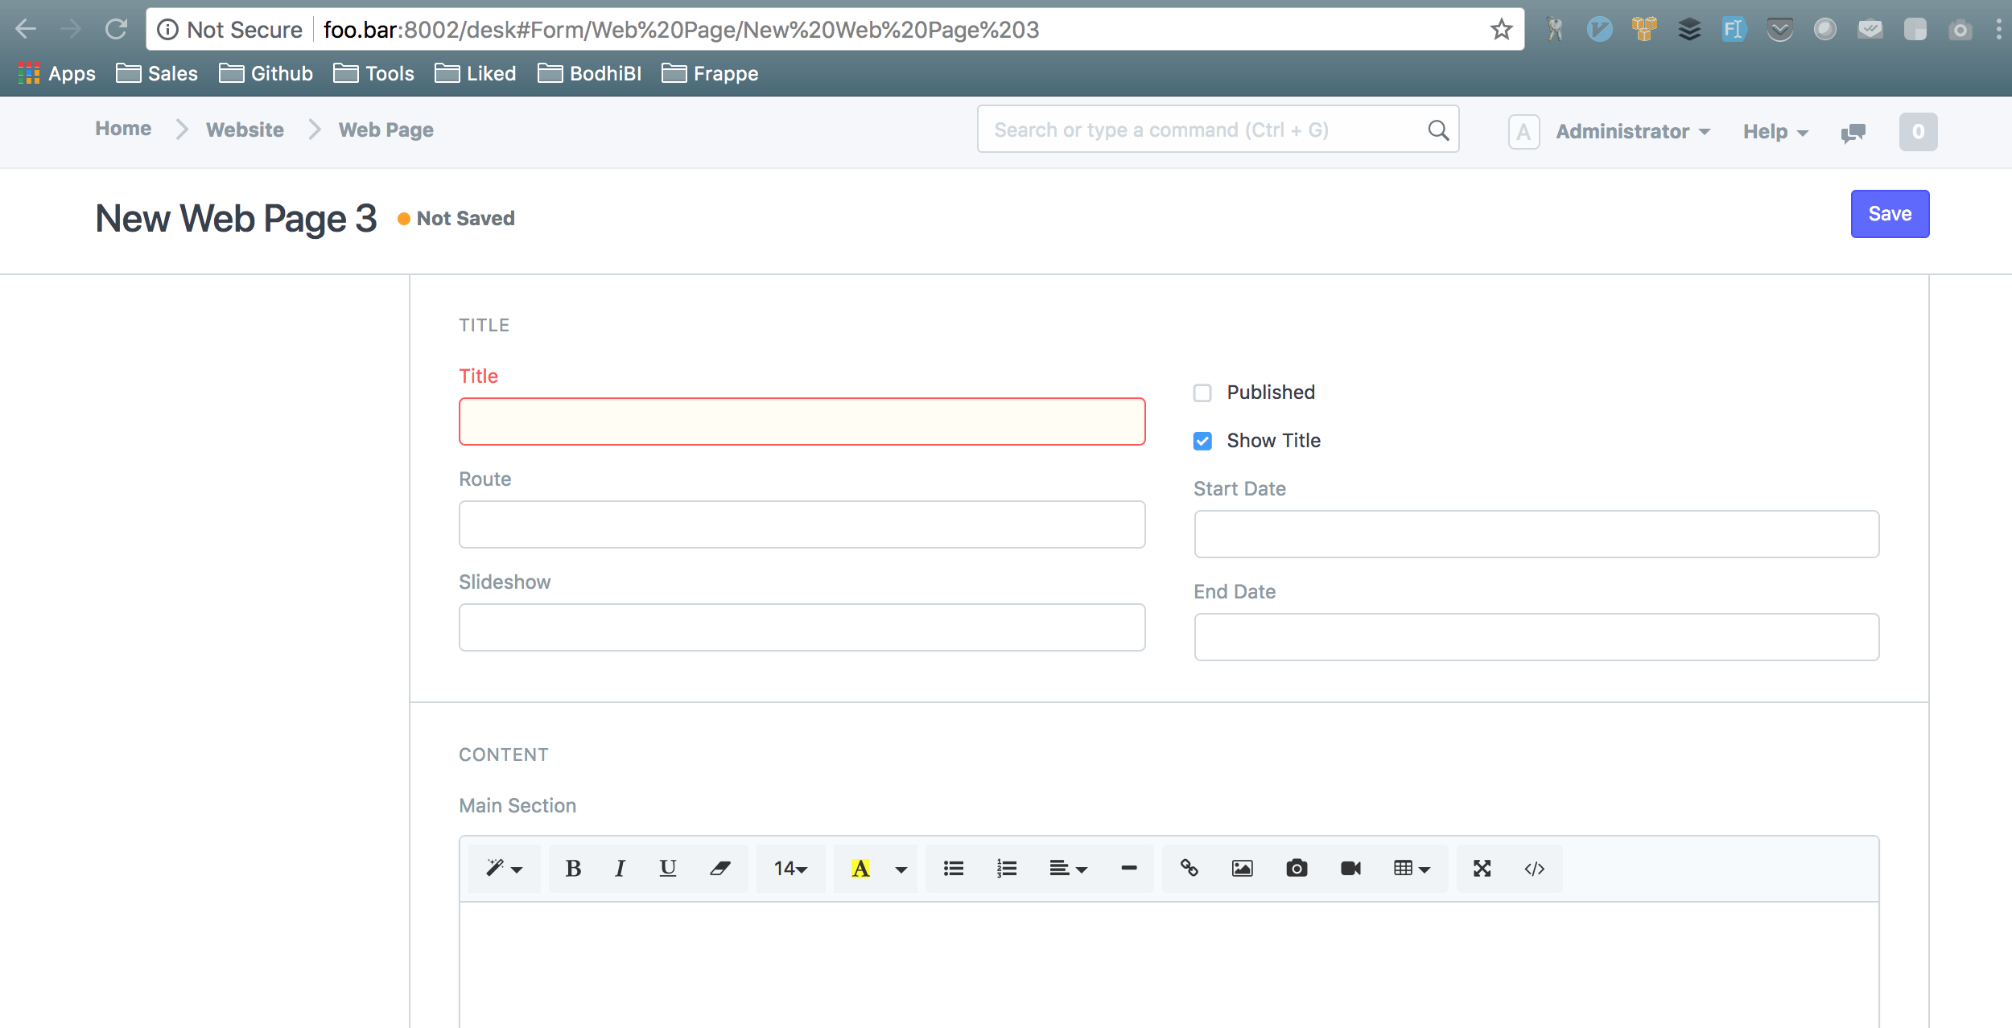Image resolution: width=2012 pixels, height=1028 pixels.
Task: Insert an unordered bullet list
Action: (954, 869)
